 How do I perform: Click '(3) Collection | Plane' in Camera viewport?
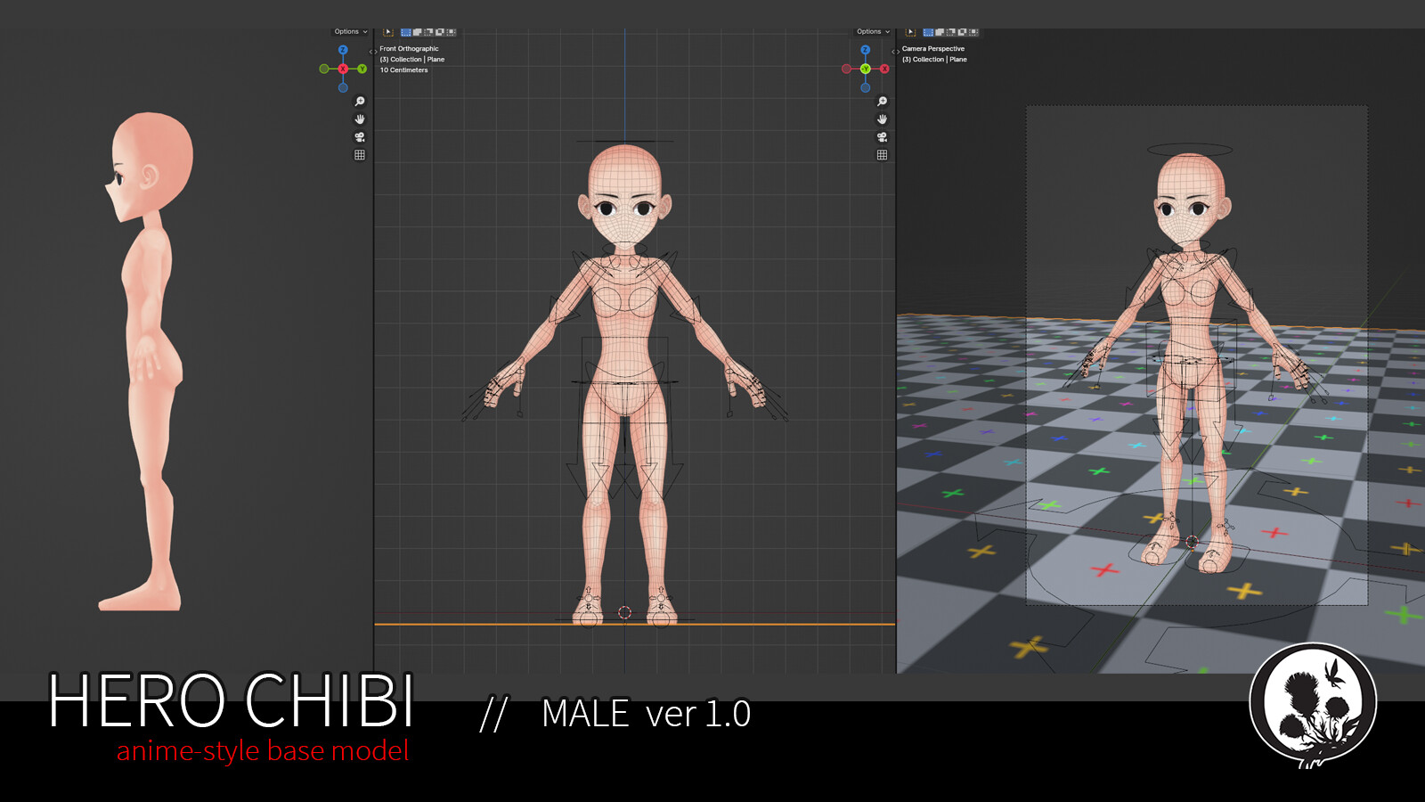(x=934, y=60)
